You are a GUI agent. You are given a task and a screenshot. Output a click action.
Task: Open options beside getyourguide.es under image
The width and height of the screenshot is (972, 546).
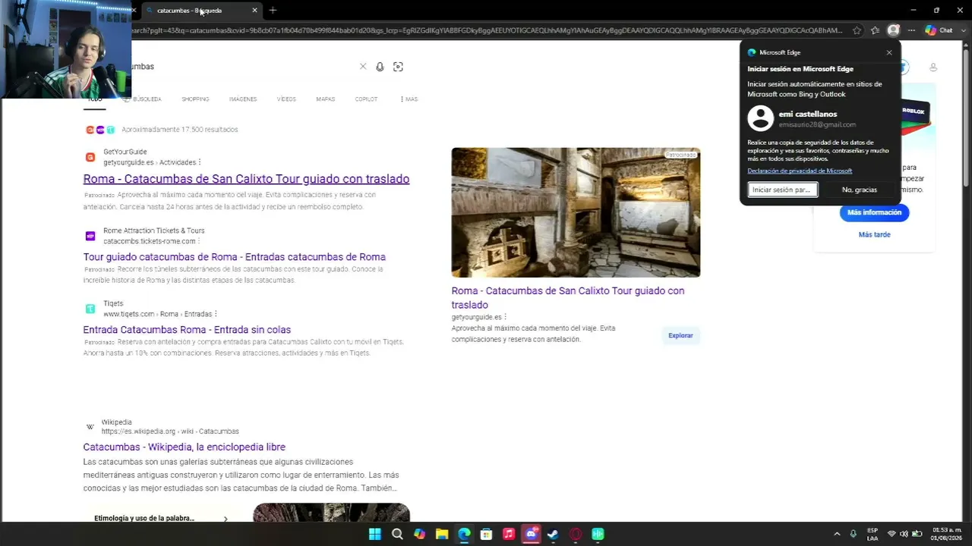pyautogui.click(x=505, y=317)
